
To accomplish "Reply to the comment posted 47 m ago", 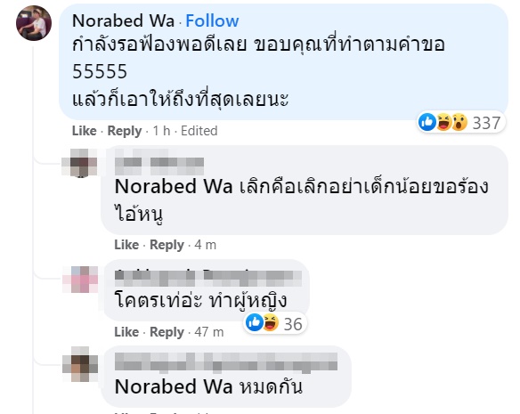I will pos(167,332).
